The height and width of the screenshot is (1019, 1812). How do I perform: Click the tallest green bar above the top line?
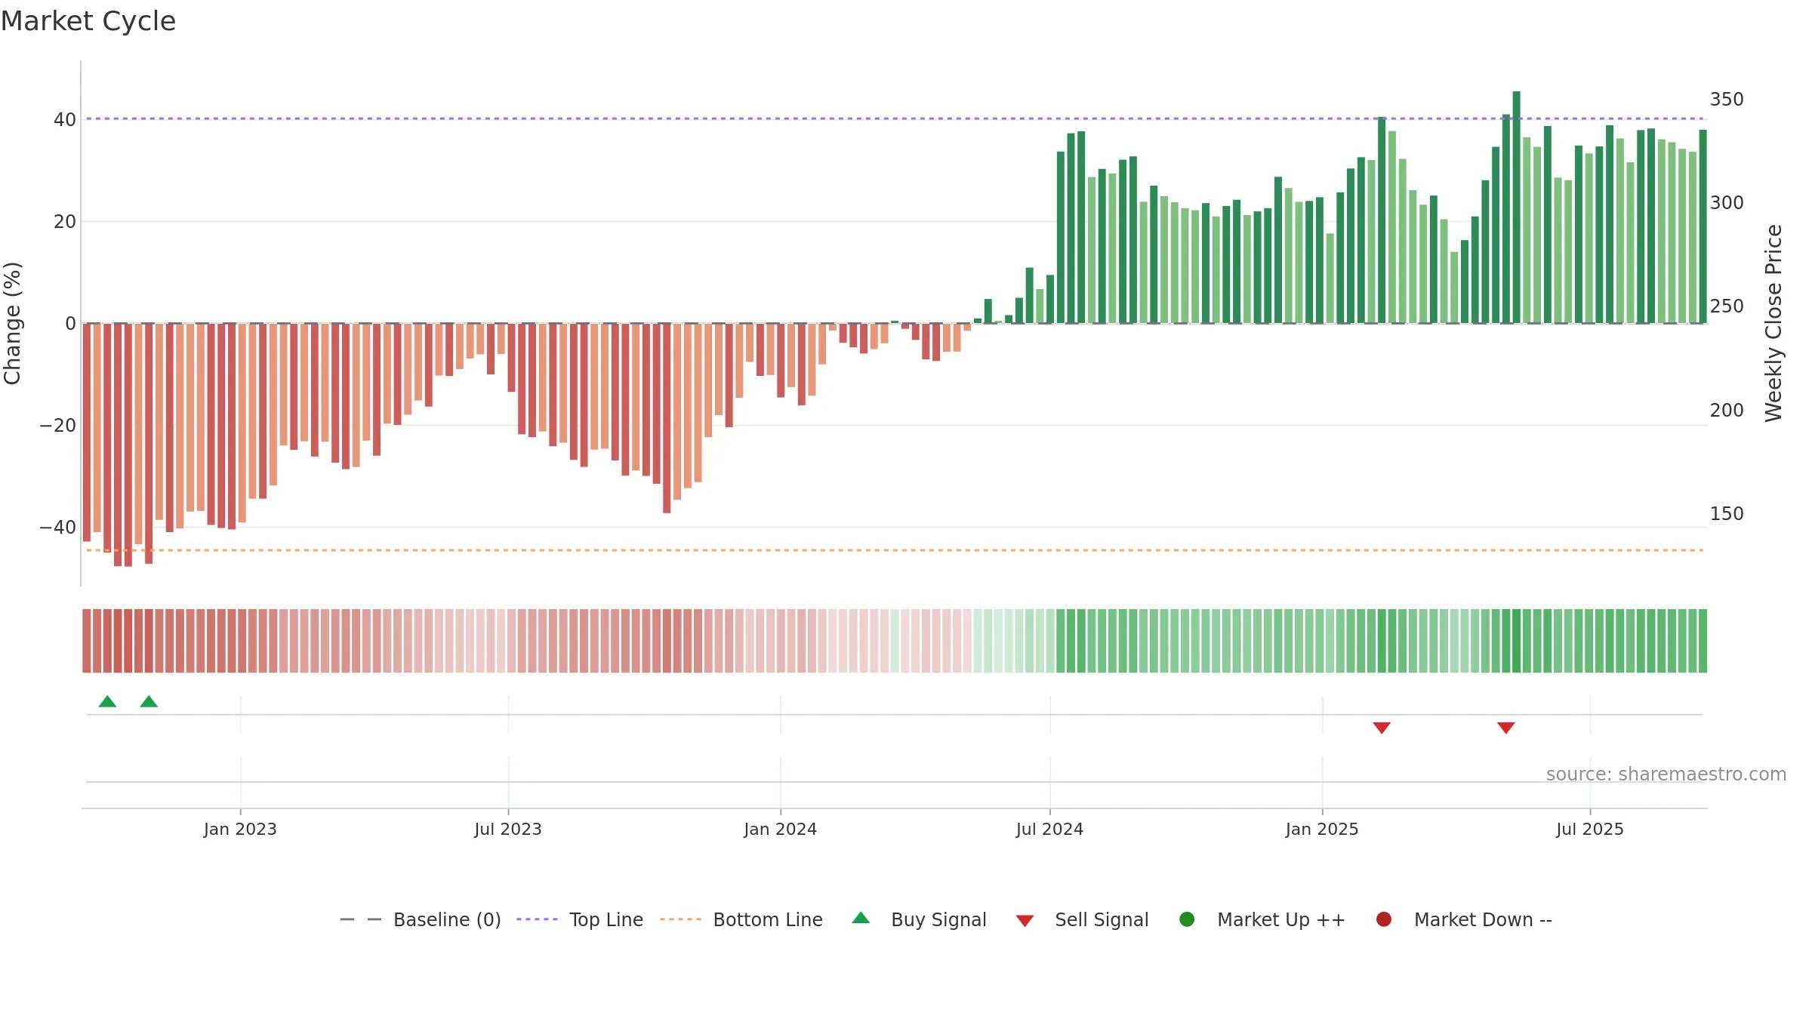(x=1516, y=207)
